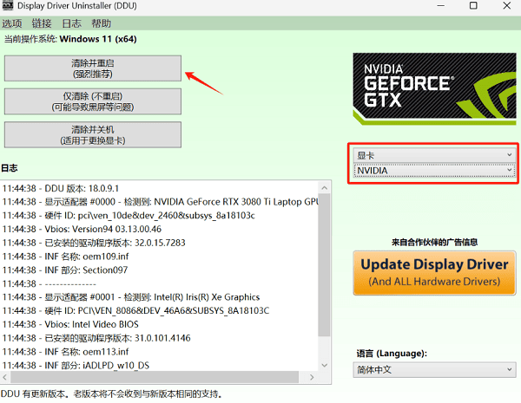Click the log scroll right arrow

tap(312, 377)
